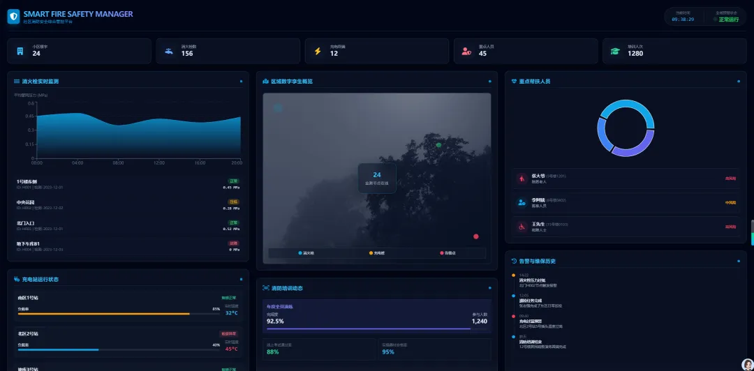Click the green status badge for 1号楼东侧
Screen dimensions: 754x371
click(233, 181)
